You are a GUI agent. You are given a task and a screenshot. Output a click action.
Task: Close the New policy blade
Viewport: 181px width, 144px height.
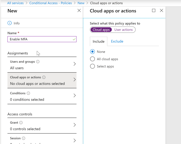[79, 11]
